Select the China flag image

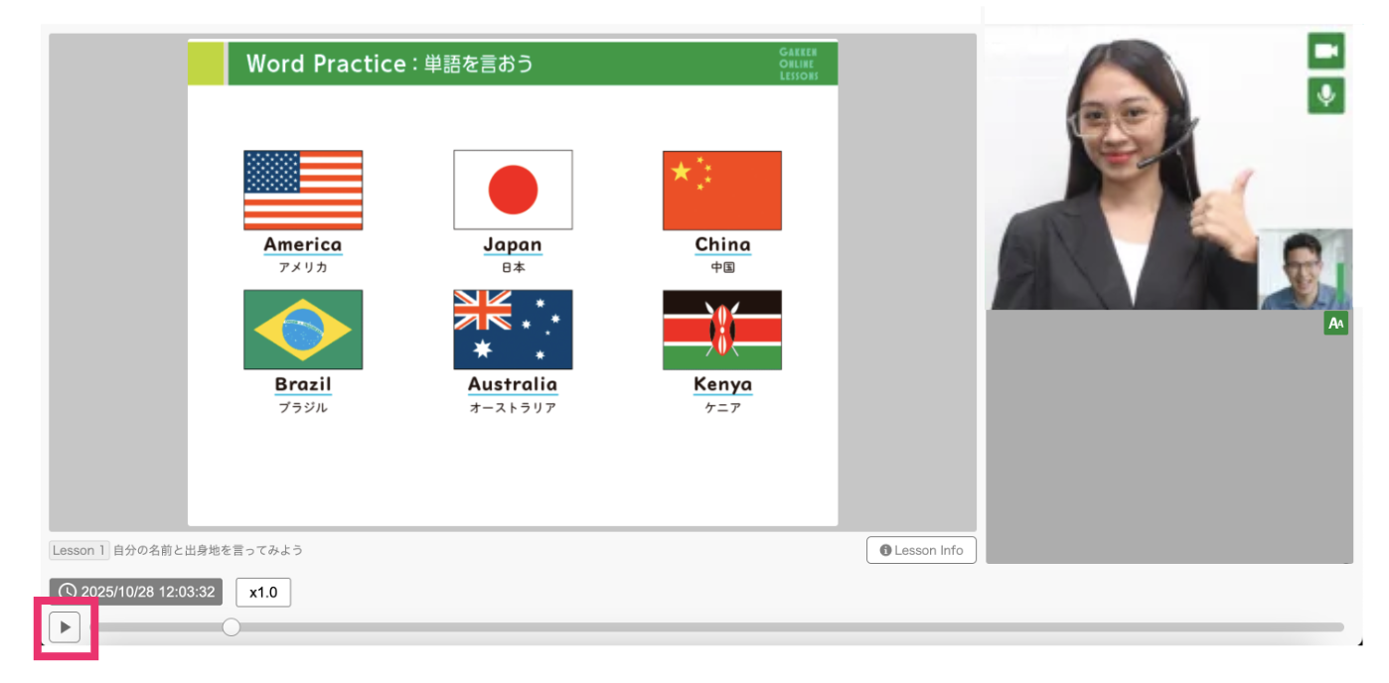722,191
